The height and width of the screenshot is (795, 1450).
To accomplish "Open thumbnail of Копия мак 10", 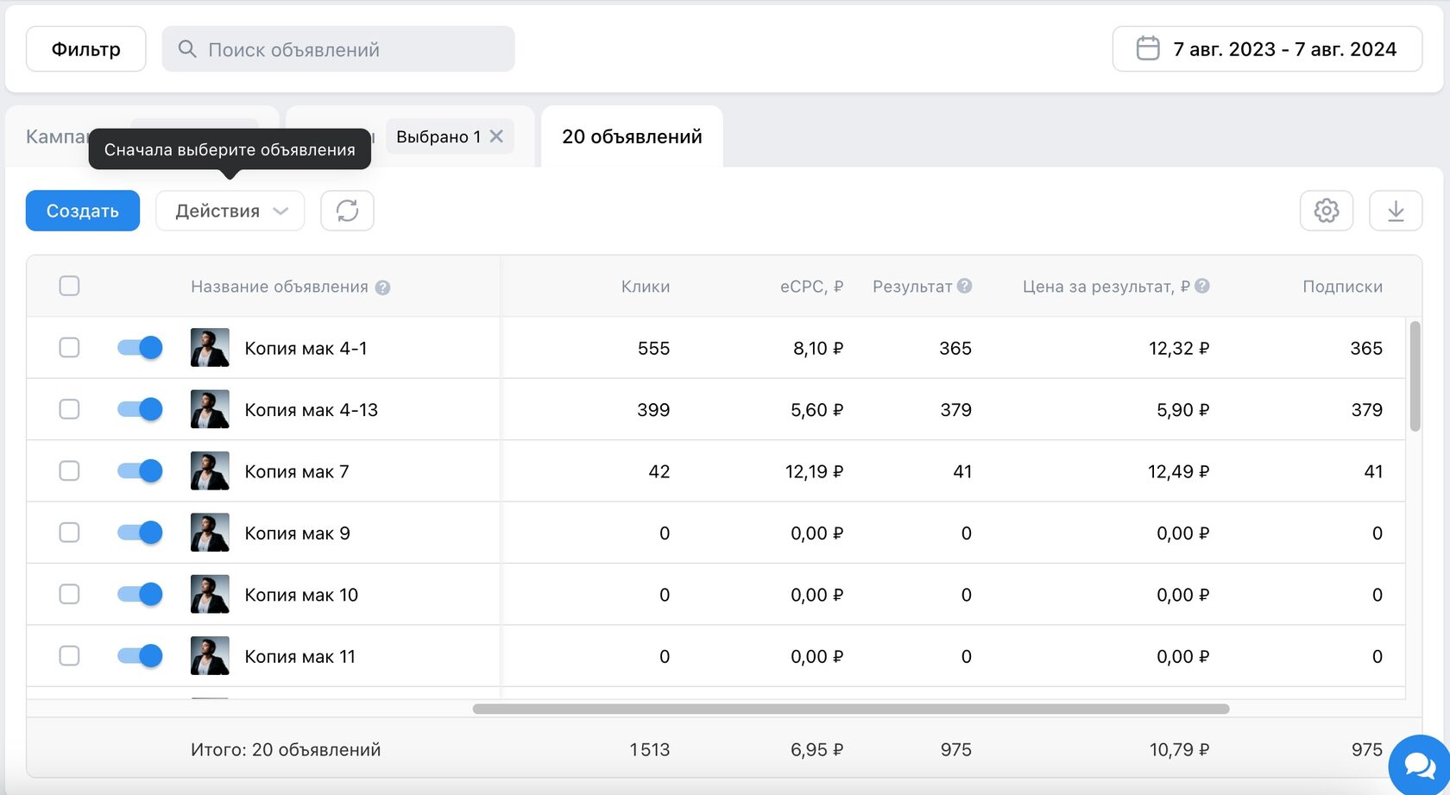I will click(210, 594).
